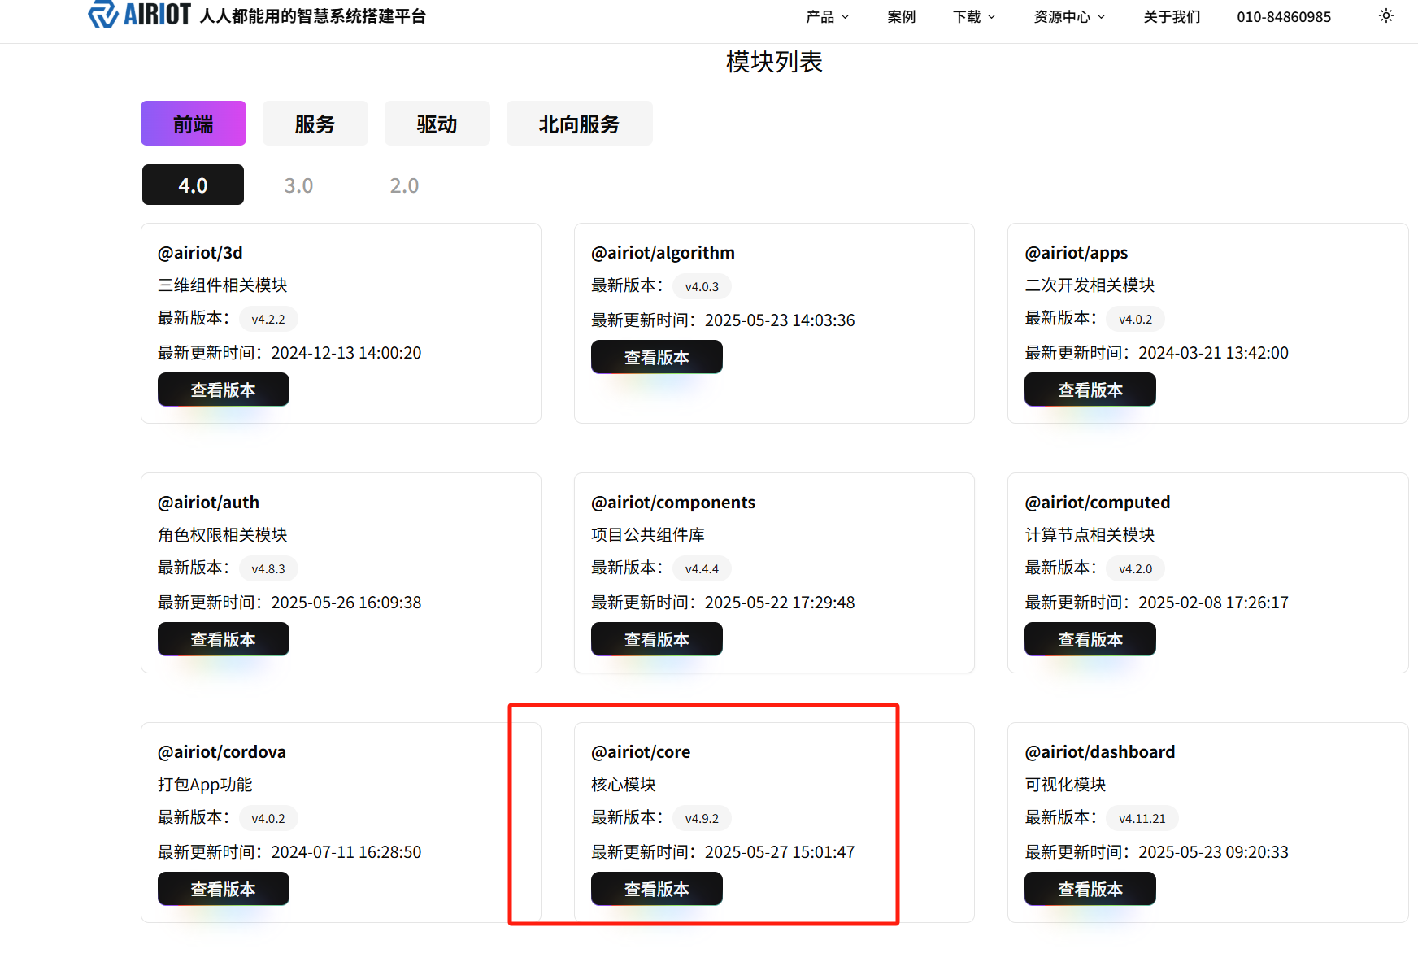Click 查看版本 for @airiot/cordova
The height and width of the screenshot is (962, 1418).
point(224,889)
